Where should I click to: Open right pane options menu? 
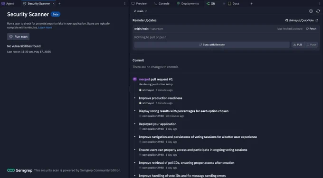click(319, 3)
